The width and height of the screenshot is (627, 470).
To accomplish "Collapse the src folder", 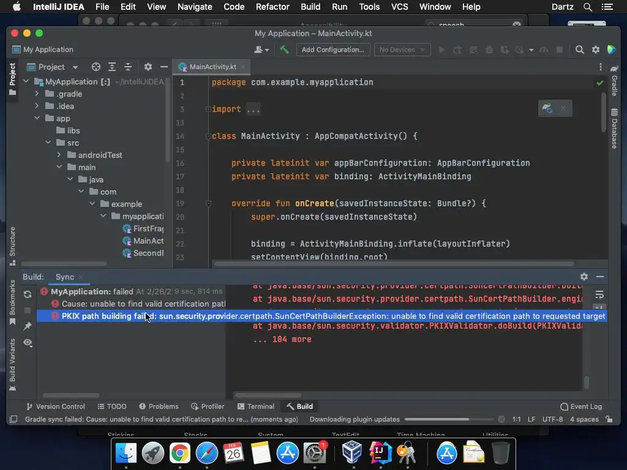I will pos(48,143).
